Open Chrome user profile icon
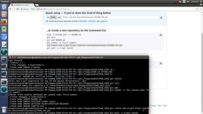The image size is (203, 114). point(201,4)
